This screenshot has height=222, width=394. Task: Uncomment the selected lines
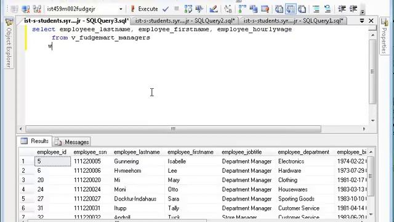coord(328,9)
